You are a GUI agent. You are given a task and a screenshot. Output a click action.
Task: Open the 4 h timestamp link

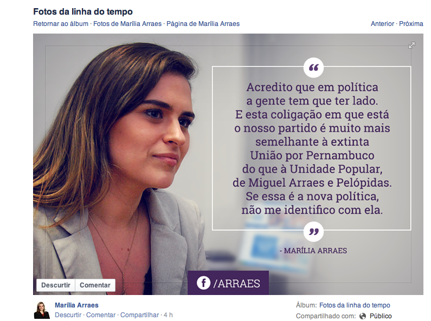click(168, 315)
